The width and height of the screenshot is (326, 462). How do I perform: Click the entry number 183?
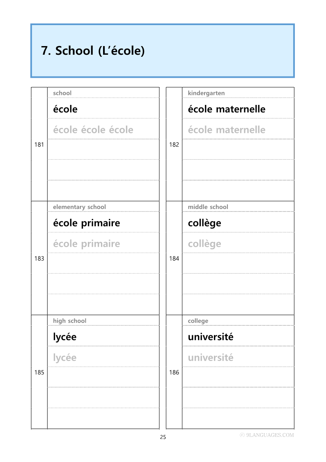[x=39, y=259]
